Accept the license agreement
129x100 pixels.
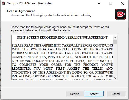point(94,94)
